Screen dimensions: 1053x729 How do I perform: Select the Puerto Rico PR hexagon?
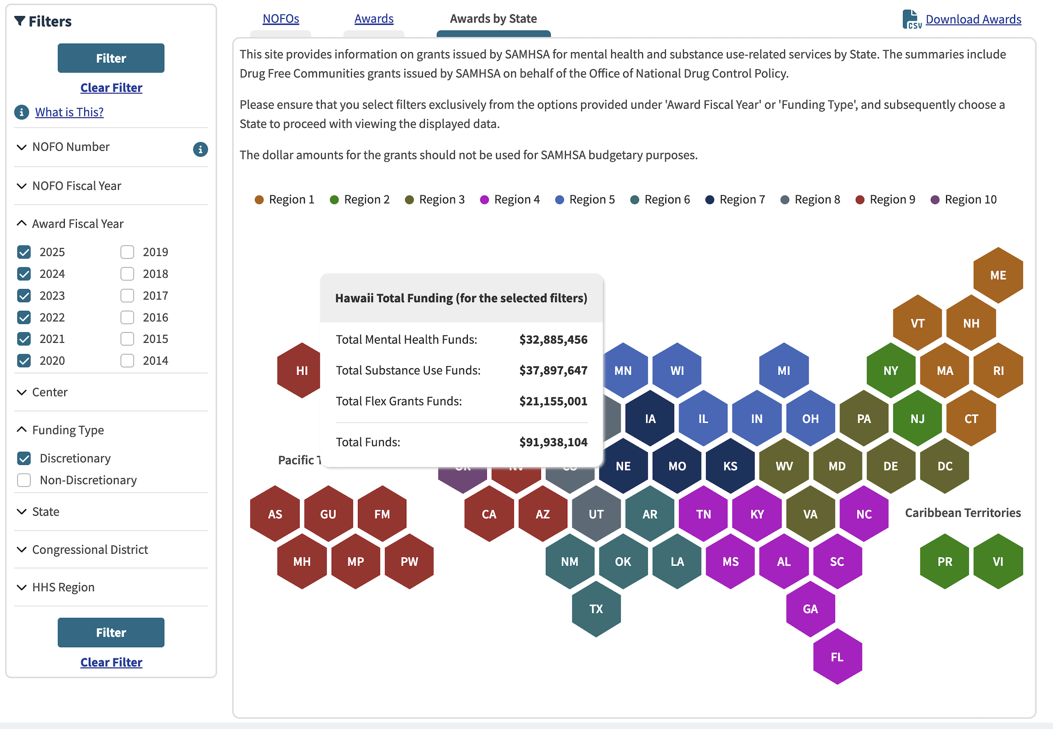coord(944,562)
